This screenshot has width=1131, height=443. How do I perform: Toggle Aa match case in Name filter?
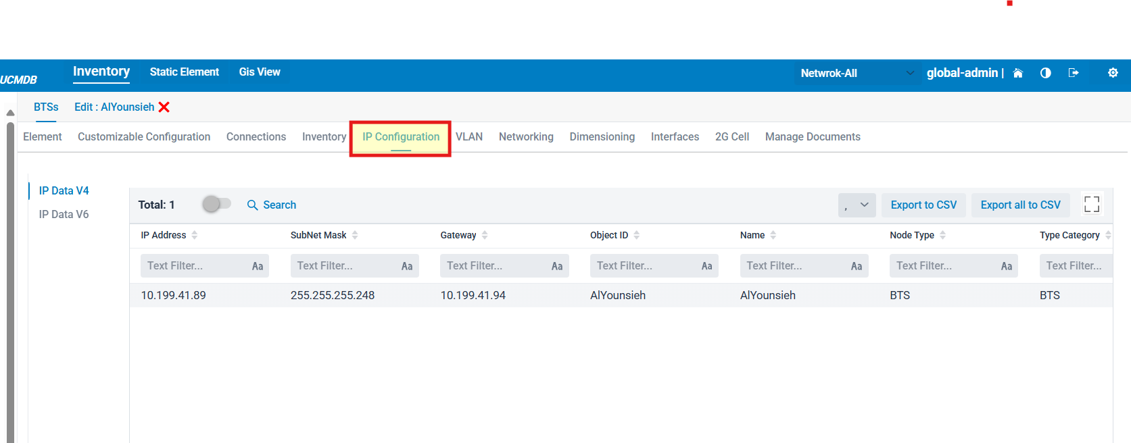coord(857,266)
